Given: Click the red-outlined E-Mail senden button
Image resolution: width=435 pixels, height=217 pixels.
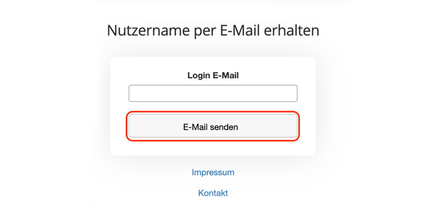Looking at the screenshot, I should (213, 127).
